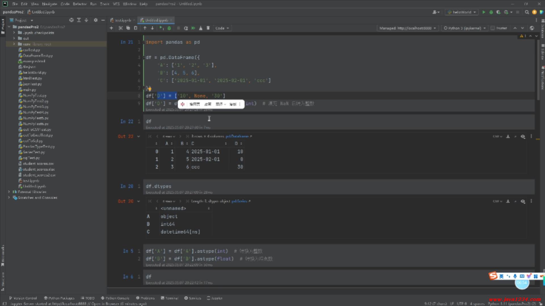This screenshot has height=306, width=545.
Task: Open notebook in browser globe icon
Action: [532, 28]
